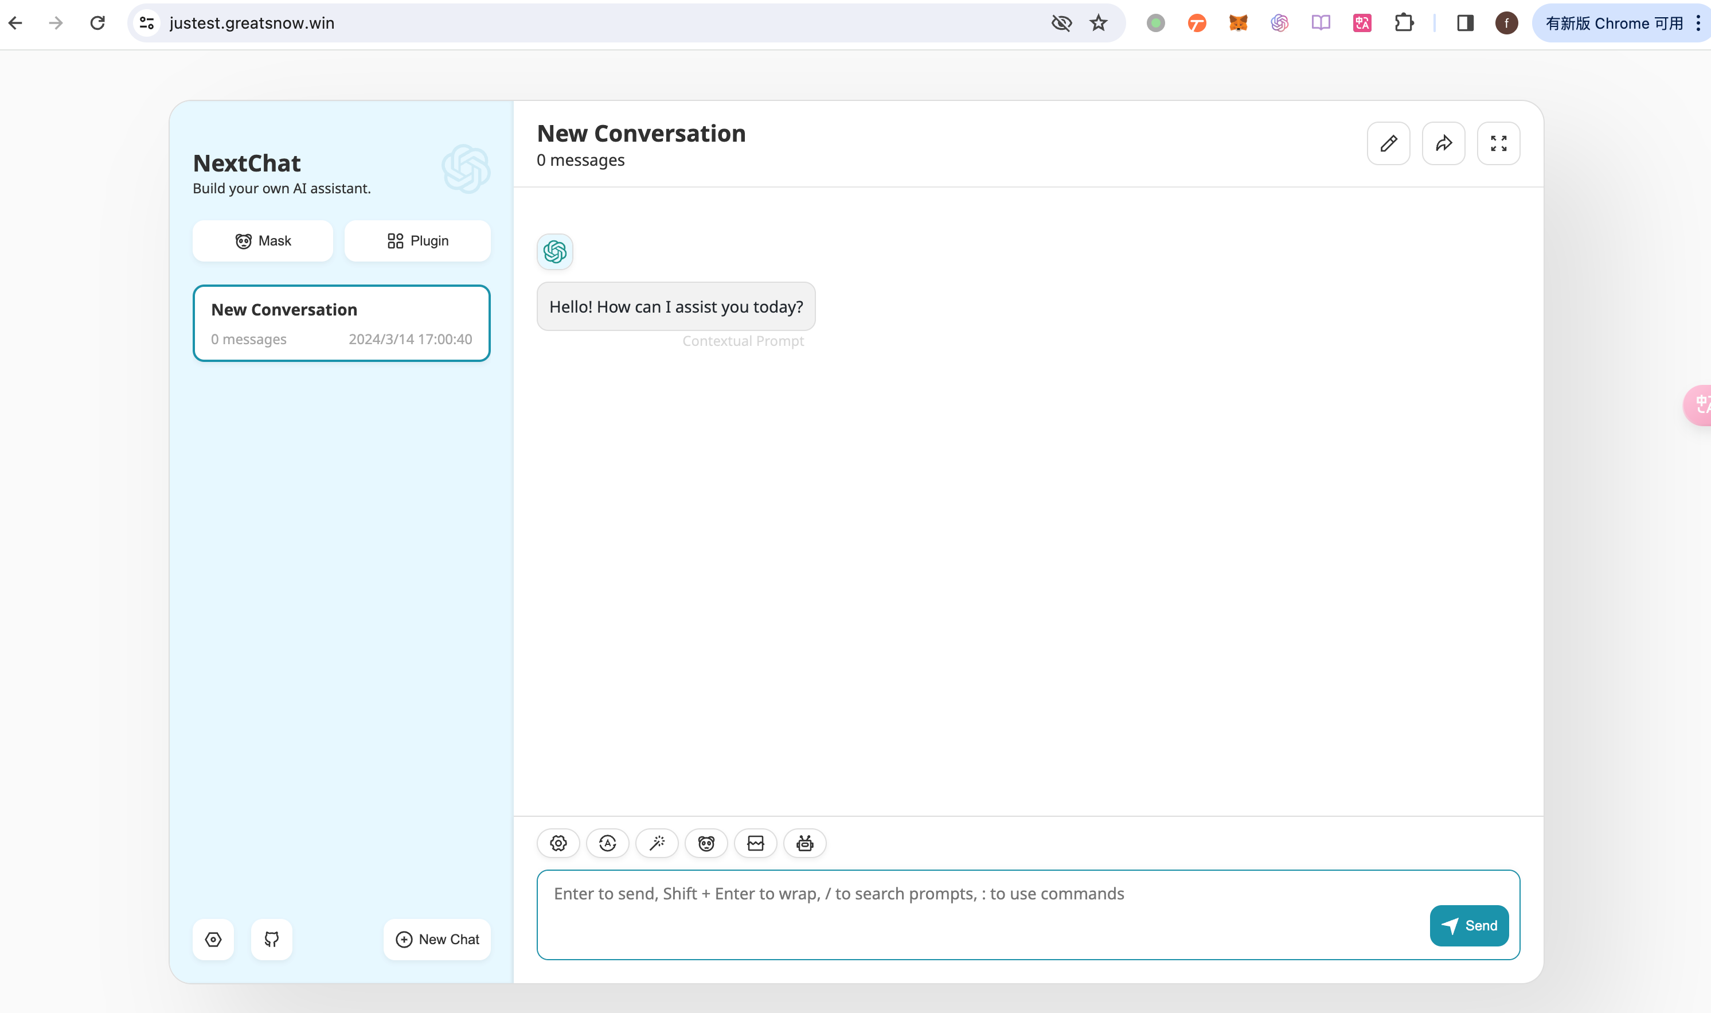Click the Plugin button
This screenshot has width=1711, height=1013.
click(x=417, y=241)
